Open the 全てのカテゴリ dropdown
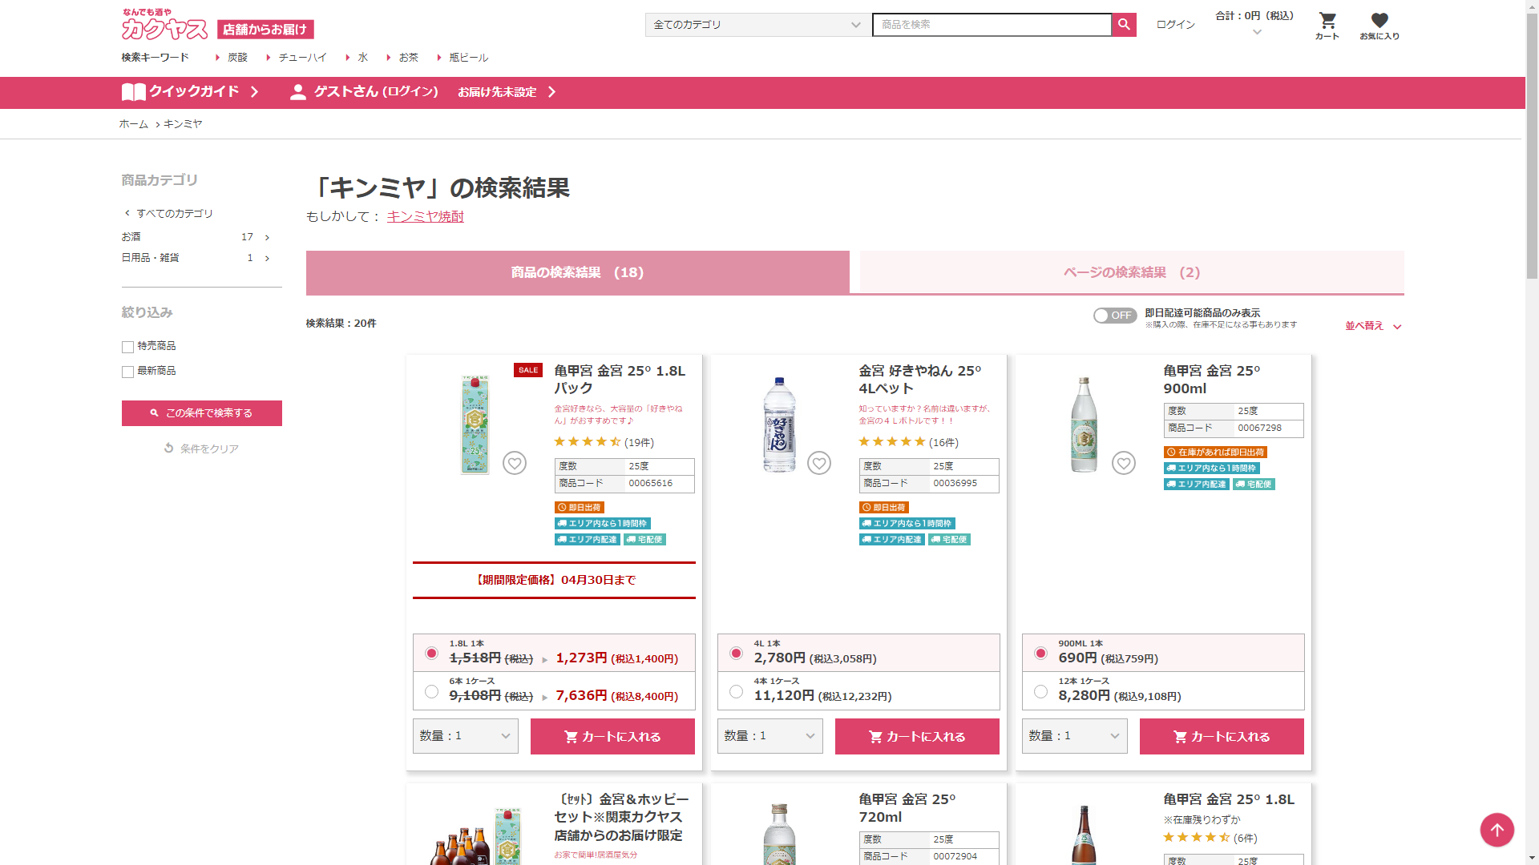 [x=757, y=25]
